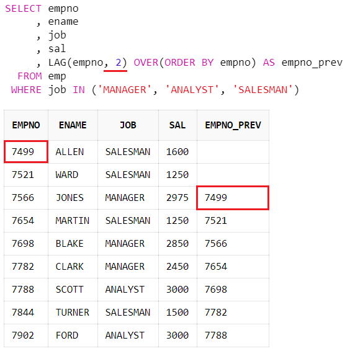The image size is (350, 351).
Task: Click the AS keyword
Action: [269, 63]
